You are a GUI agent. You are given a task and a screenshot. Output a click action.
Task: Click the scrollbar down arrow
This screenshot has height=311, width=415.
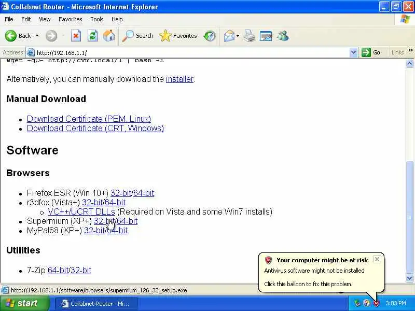pyautogui.click(x=409, y=278)
